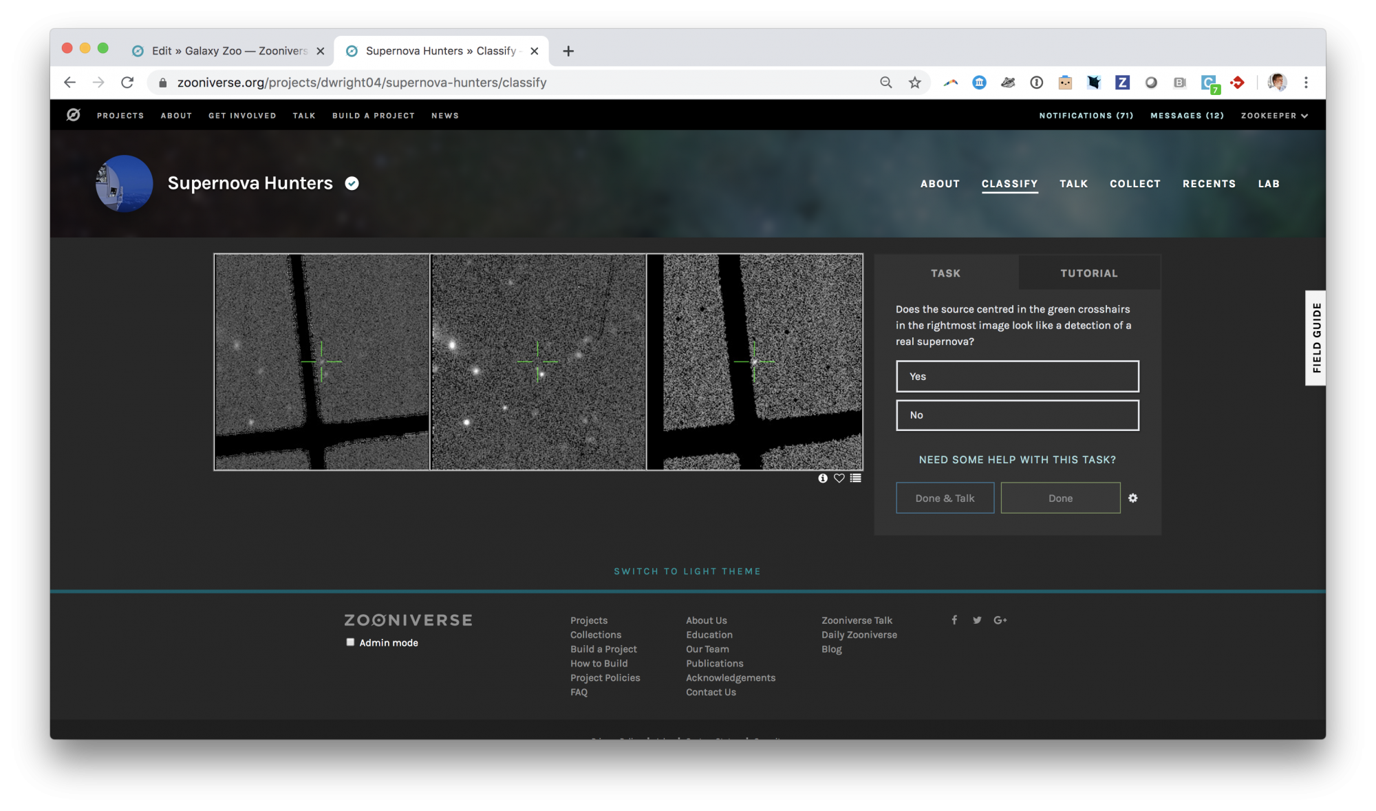Close the Galaxy Zoo tab
The width and height of the screenshot is (1376, 811).
[320, 51]
